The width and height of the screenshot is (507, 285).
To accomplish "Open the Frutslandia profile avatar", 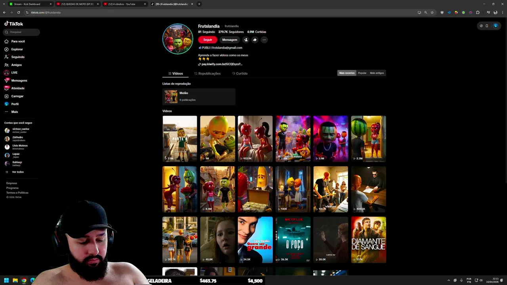I will pyautogui.click(x=178, y=39).
